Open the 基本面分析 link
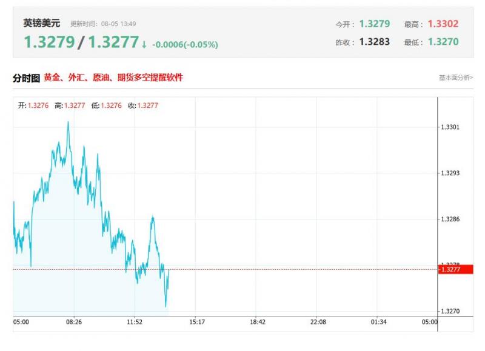Viewport: 485px width, 351px height. pos(456,78)
